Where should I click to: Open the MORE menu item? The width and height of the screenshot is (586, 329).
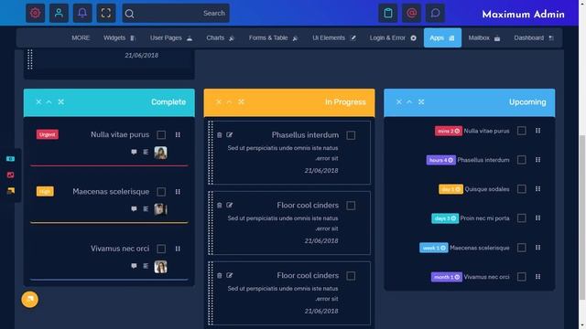(81, 37)
